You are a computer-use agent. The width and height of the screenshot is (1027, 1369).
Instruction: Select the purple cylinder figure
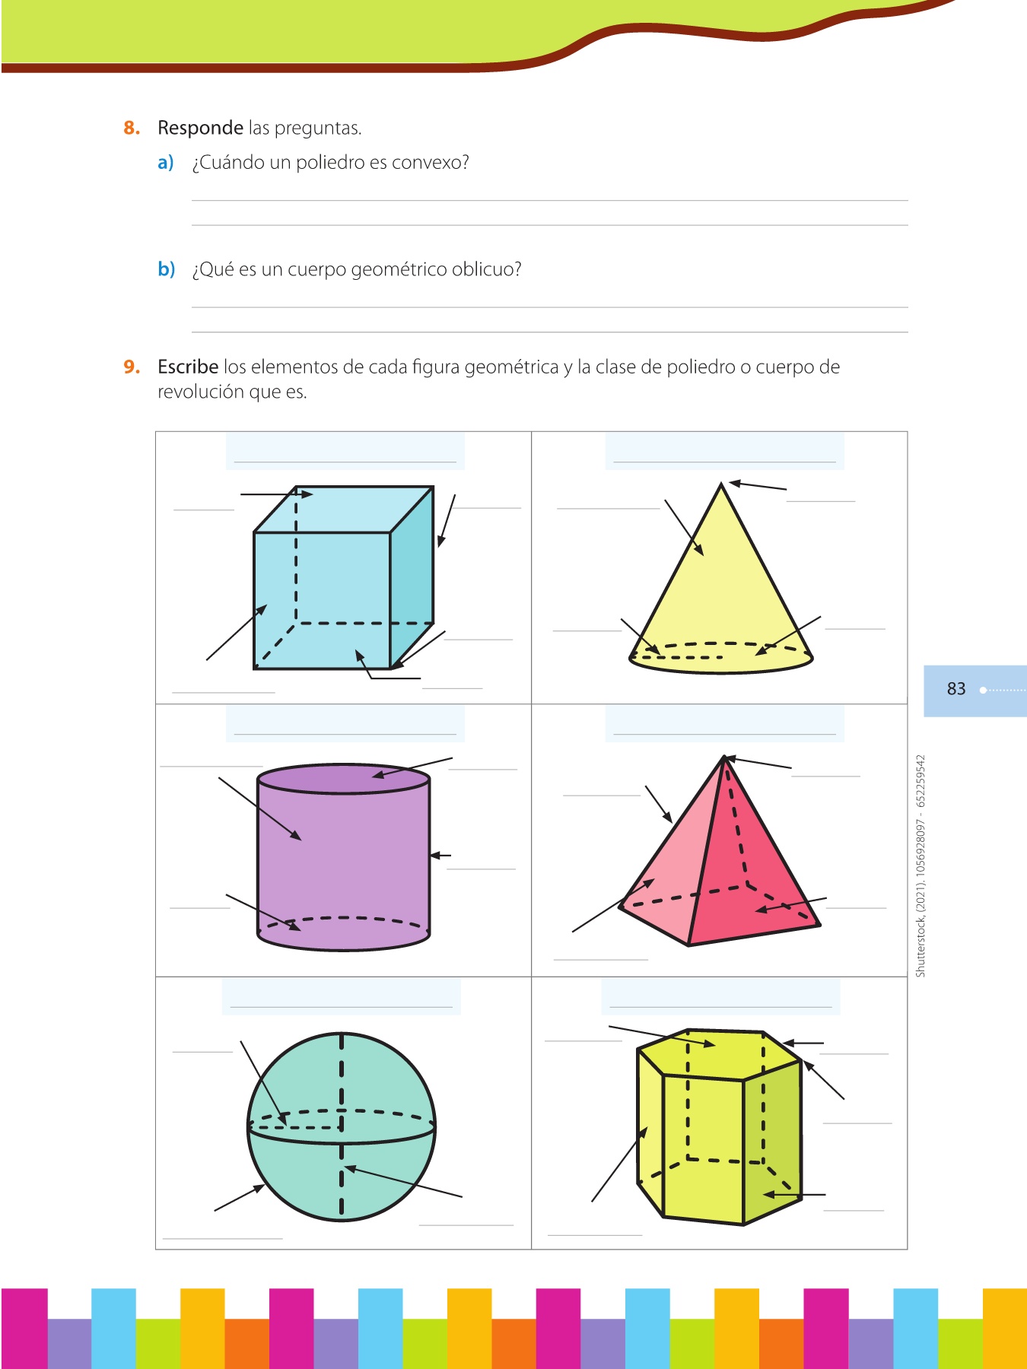[344, 858]
